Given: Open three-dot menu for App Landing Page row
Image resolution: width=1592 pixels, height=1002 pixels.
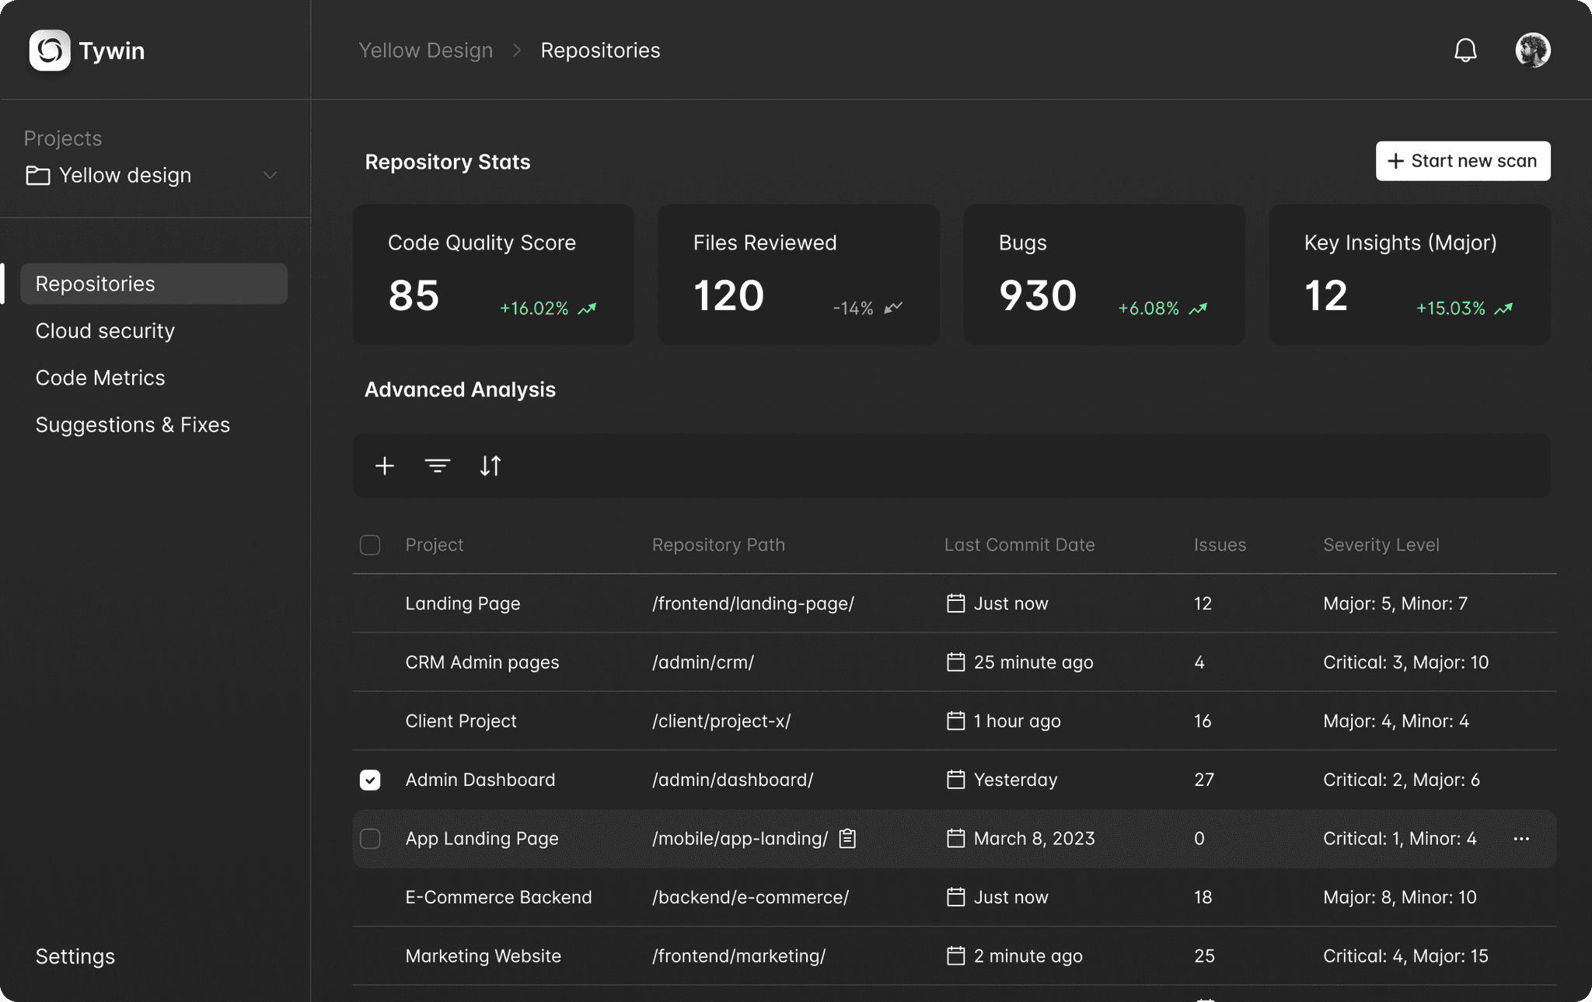Looking at the screenshot, I should point(1521,839).
